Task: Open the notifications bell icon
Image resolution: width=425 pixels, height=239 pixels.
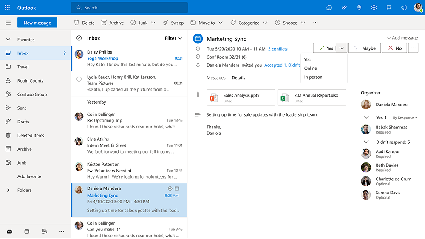Action: [x=359, y=8]
